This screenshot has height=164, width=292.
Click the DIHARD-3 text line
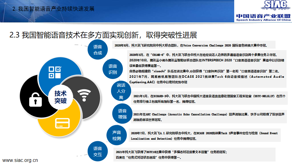coord(209,96)
